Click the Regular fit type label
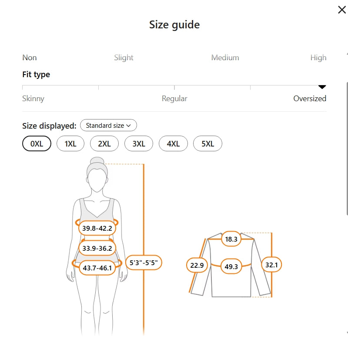Image resolution: width=348 pixels, height=348 pixels. pos(174,99)
